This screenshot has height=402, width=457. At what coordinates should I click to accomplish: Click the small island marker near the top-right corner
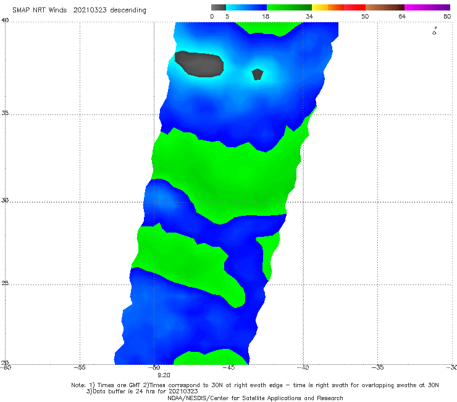434,32
